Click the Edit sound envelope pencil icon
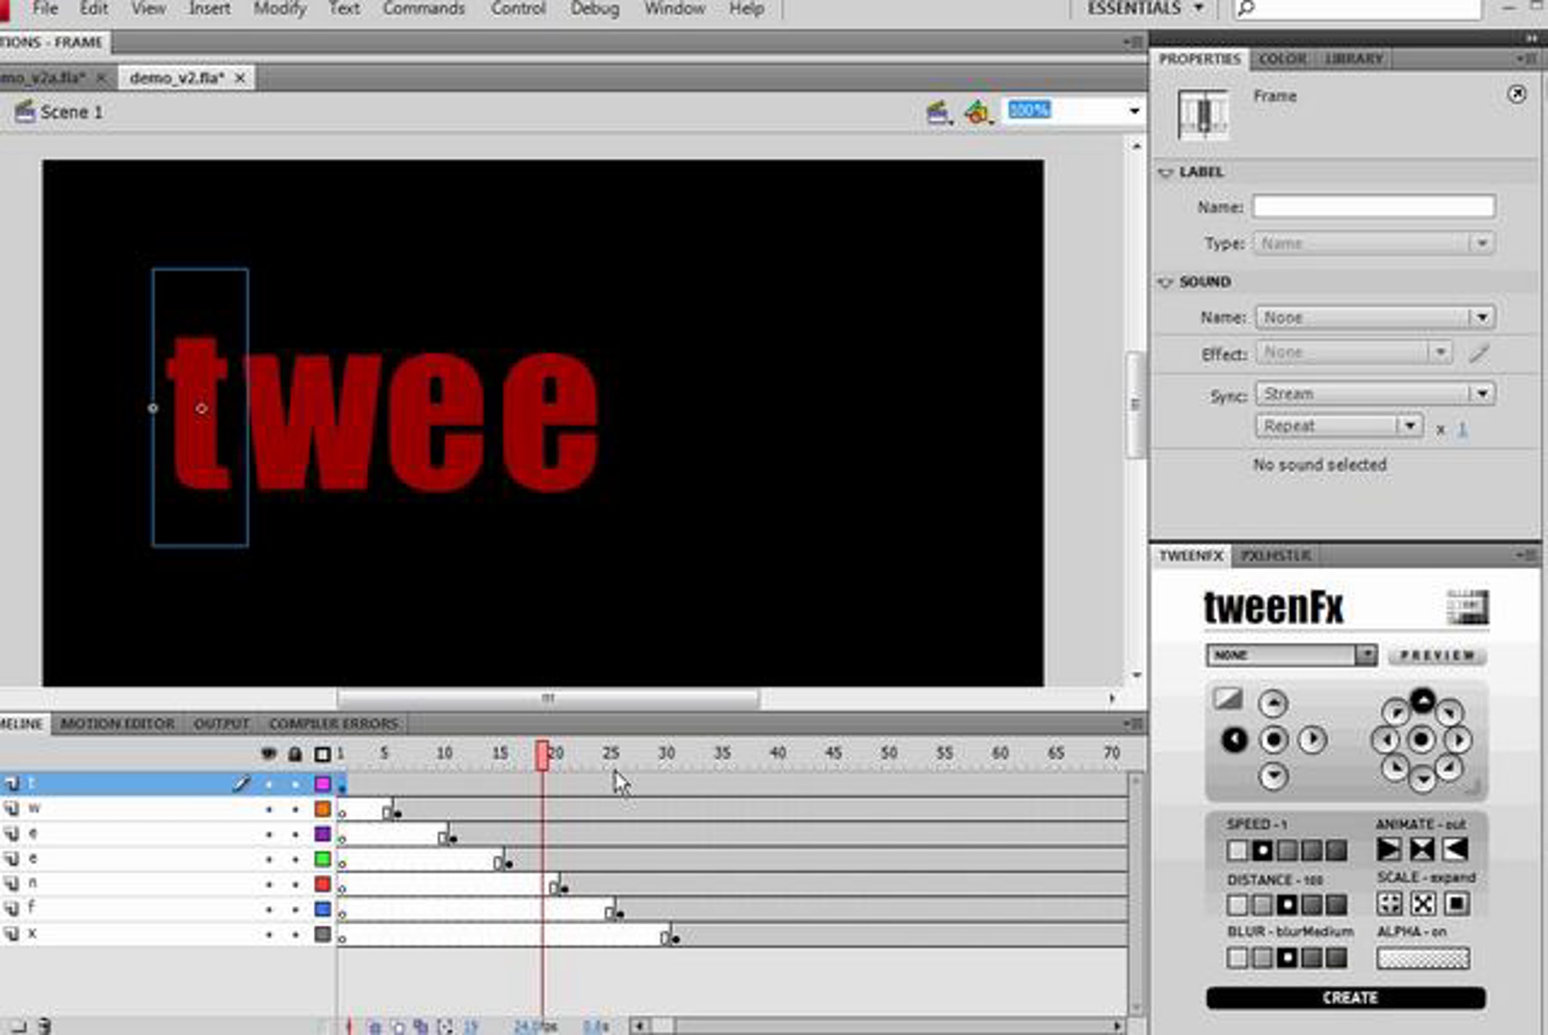 click(1480, 354)
